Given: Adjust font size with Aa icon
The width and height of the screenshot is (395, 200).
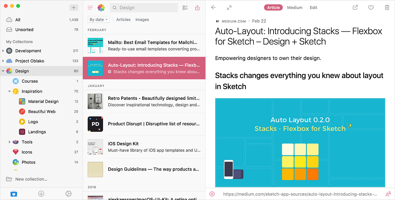Looking at the screenshot, I should tap(388, 194).
